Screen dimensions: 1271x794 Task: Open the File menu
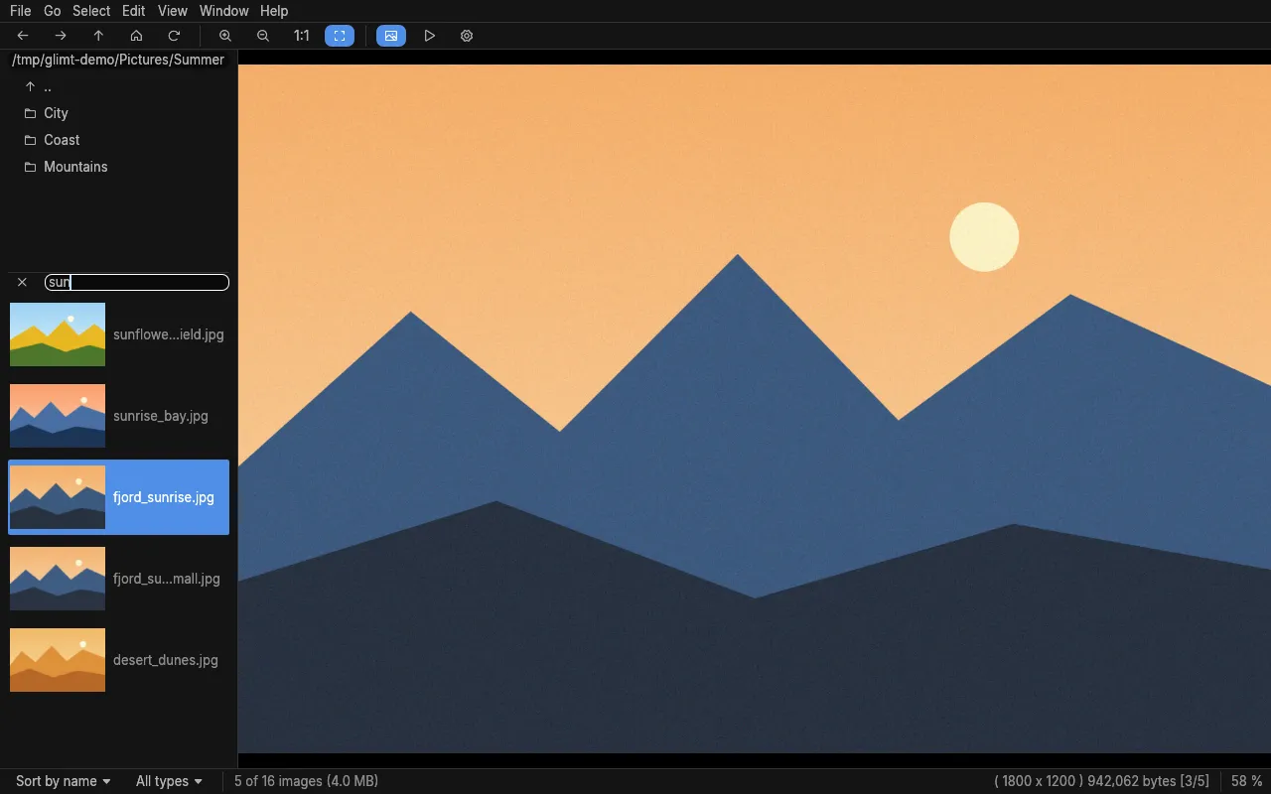[x=20, y=11]
